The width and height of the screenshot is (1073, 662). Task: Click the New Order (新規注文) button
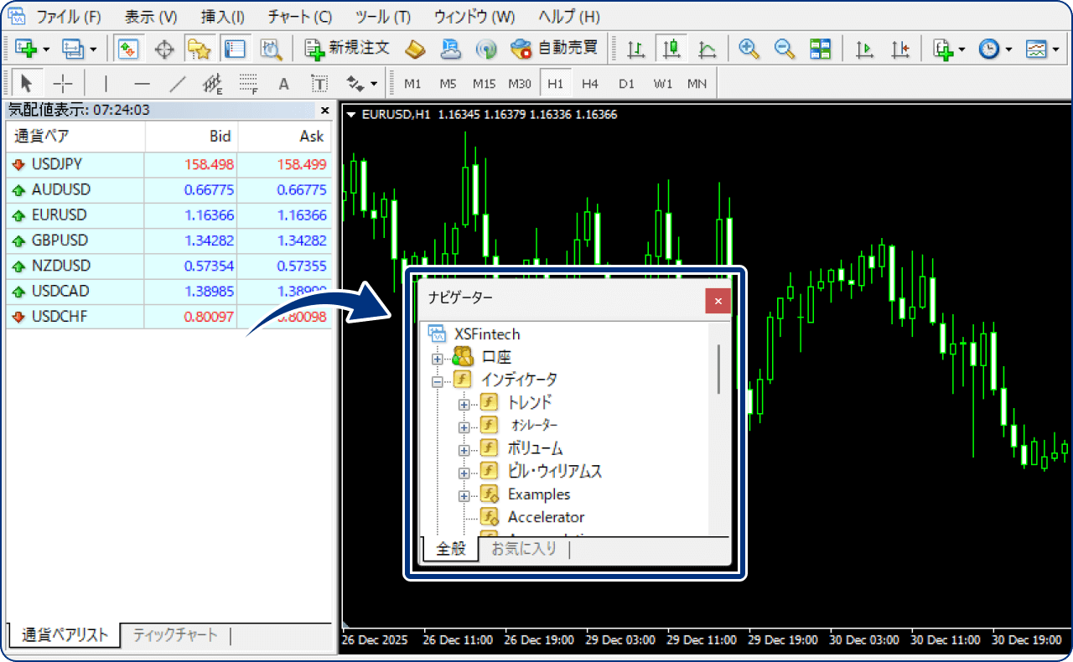coord(347,49)
